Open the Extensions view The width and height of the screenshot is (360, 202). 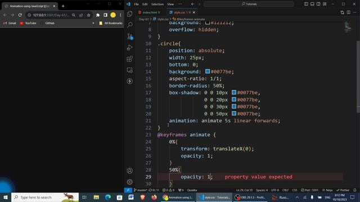click(130, 58)
